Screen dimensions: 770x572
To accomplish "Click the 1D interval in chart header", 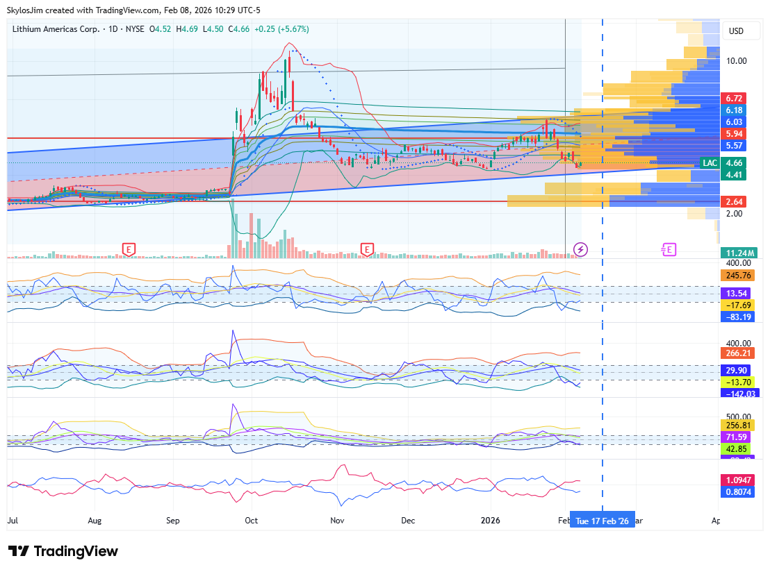I will point(108,29).
